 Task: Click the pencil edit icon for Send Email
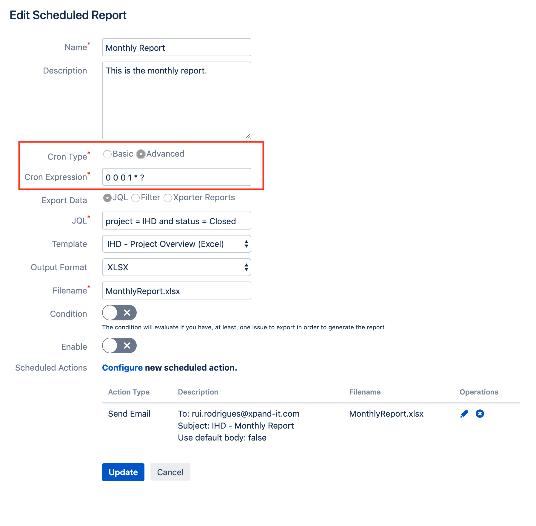click(x=464, y=414)
